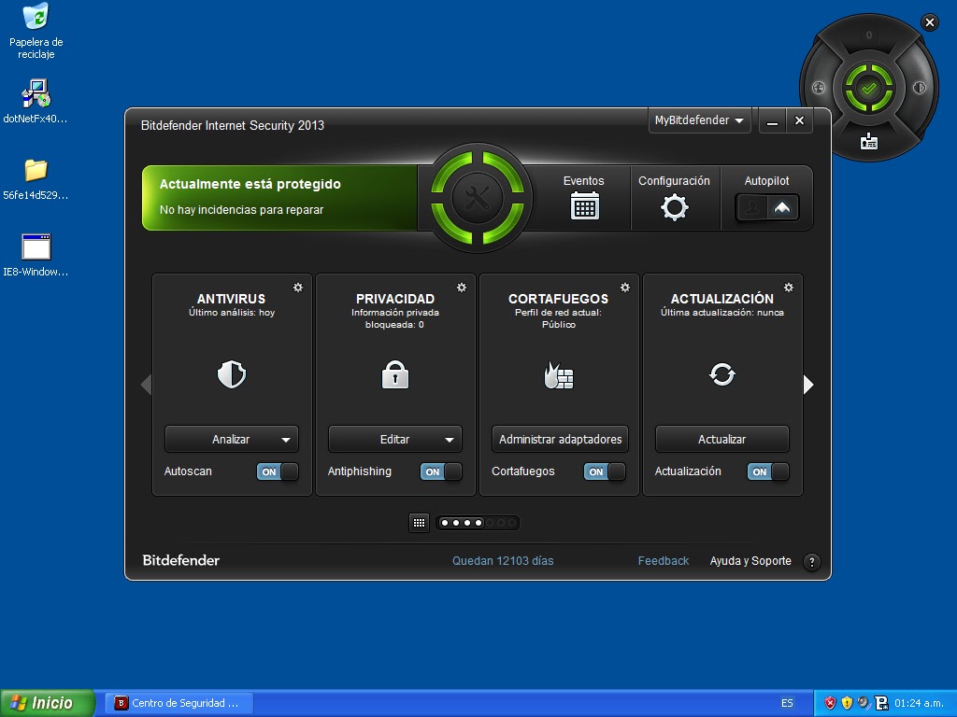The width and height of the screenshot is (957, 717).
Task: Click the ES language indicator
Action: pos(787,703)
